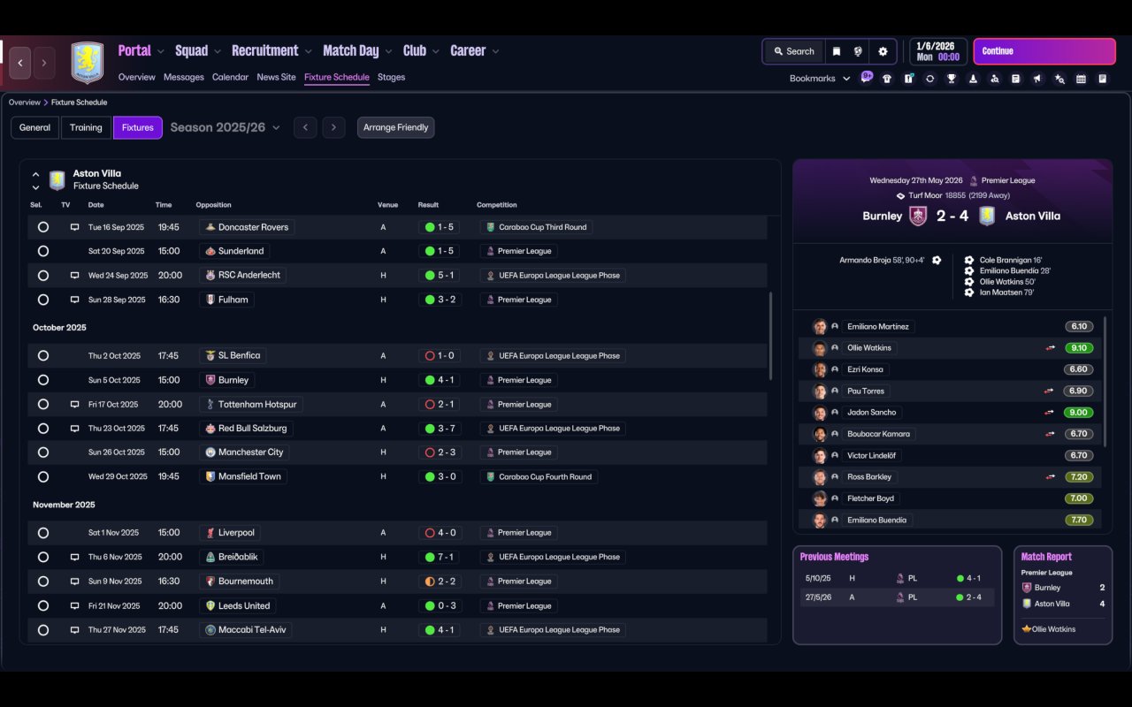This screenshot has height=707, width=1132.
Task: Switch to the Messages sub-tab
Action: [184, 77]
